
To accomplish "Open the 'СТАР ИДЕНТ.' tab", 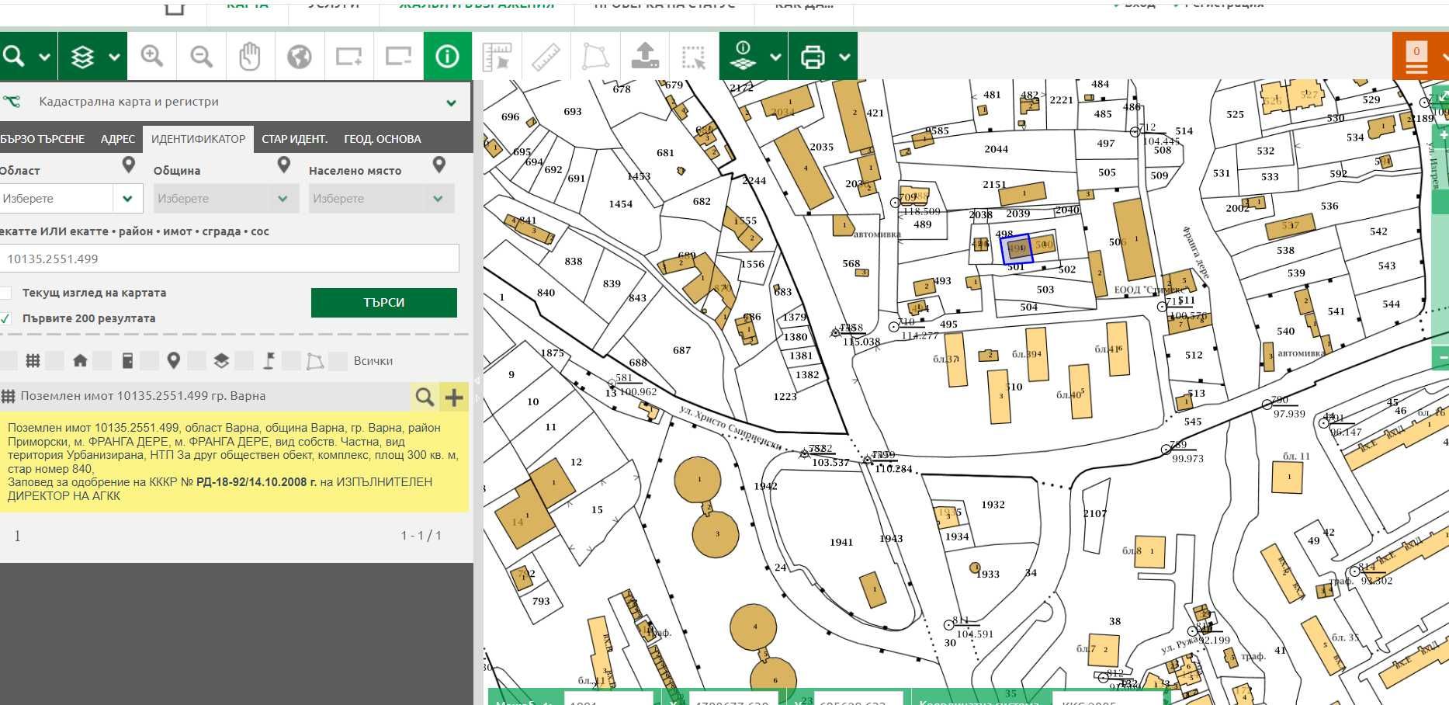I will [294, 139].
